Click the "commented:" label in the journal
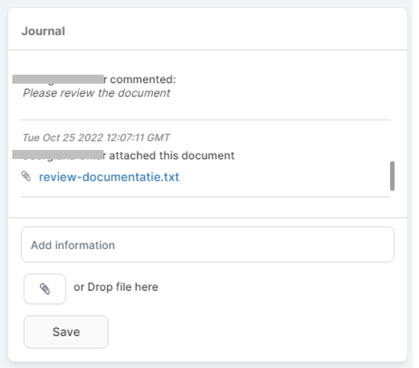 click(x=143, y=80)
